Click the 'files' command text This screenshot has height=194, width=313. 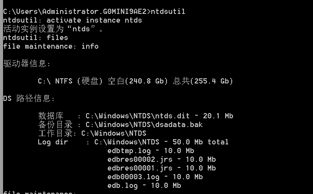57,37
